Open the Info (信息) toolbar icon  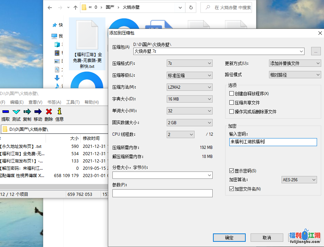pos(60,112)
